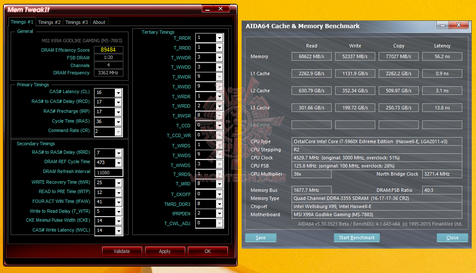Screen dimensions: 476x273
Task: Open the T_WRDD dropdown
Action: coord(219,106)
